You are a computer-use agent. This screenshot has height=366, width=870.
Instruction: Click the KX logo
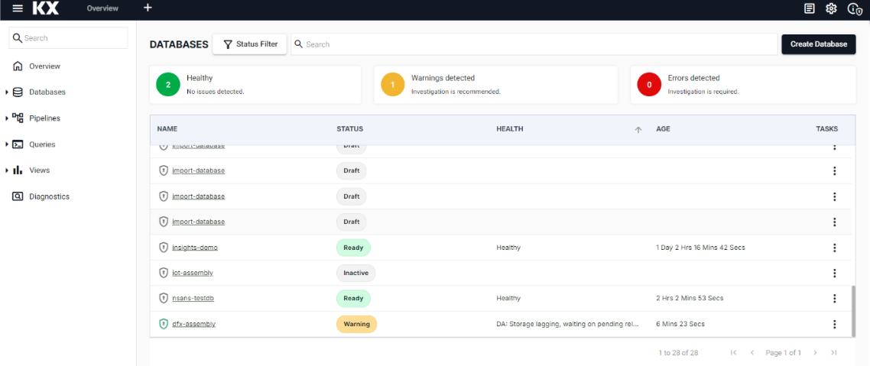pyautogui.click(x=46, y=8)
